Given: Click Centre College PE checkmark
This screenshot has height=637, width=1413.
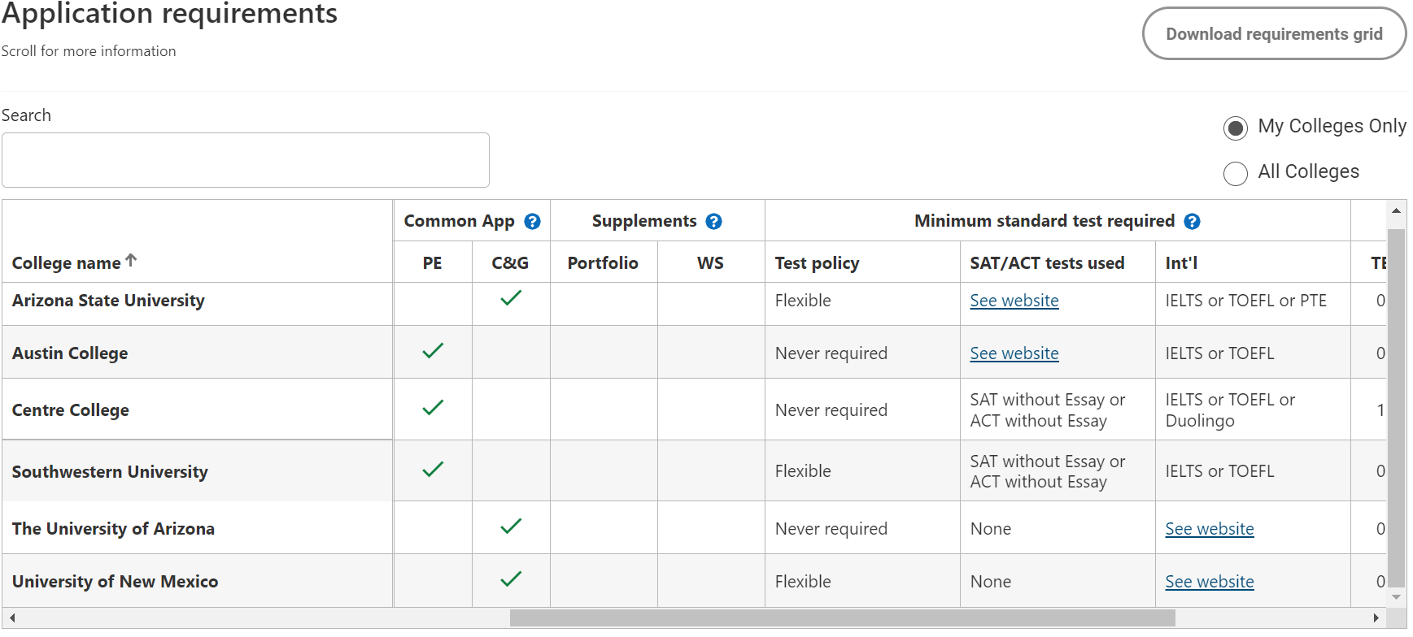Looking at the screenshot, I should [x=433, y=407].
